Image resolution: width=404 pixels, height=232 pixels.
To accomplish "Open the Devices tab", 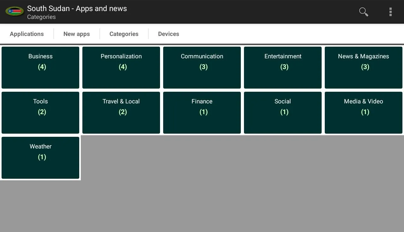I will tap(169, 34).
